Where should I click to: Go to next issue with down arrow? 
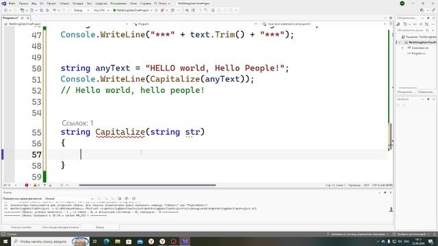(50, 185)
